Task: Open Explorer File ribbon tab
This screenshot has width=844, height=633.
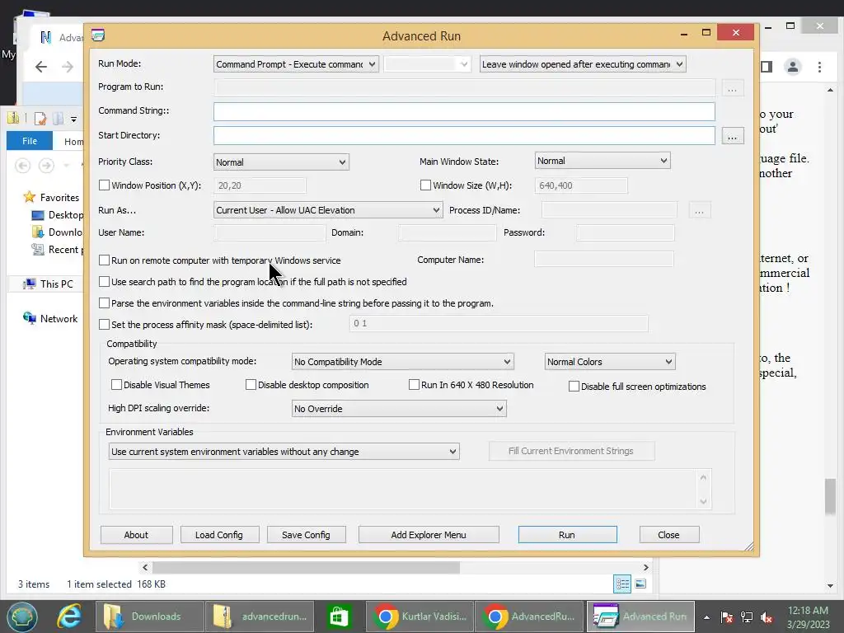Action: pos(30,141)
